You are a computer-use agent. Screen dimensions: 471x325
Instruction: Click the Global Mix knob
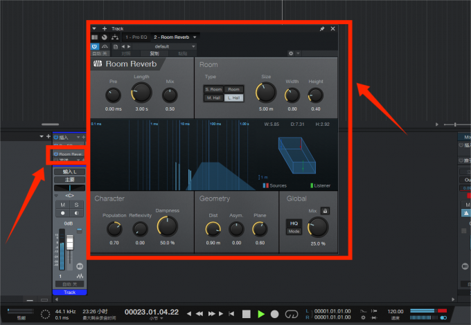tap(318, 228)
